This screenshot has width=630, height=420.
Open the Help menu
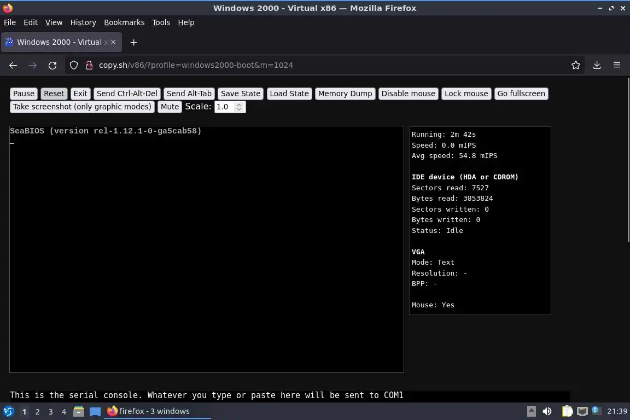click(186, 22)
